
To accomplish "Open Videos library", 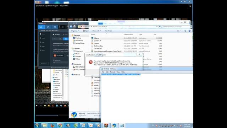I will point(78,59).
